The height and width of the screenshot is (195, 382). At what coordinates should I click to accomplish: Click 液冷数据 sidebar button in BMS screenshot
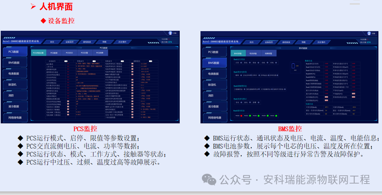click(214, 106)
